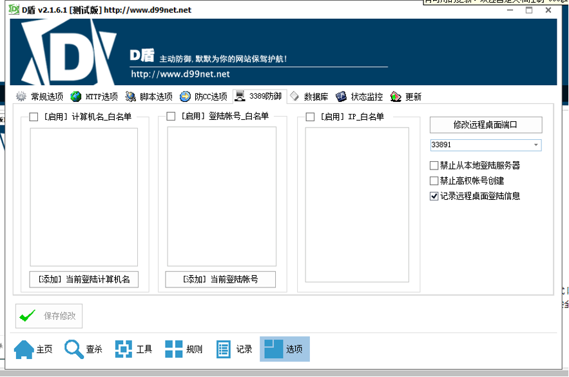Uncheck 记录远程桌面登陆信息
Image resolution: width=569 pixels, height=377 pixels.
[x=434, y=196]
